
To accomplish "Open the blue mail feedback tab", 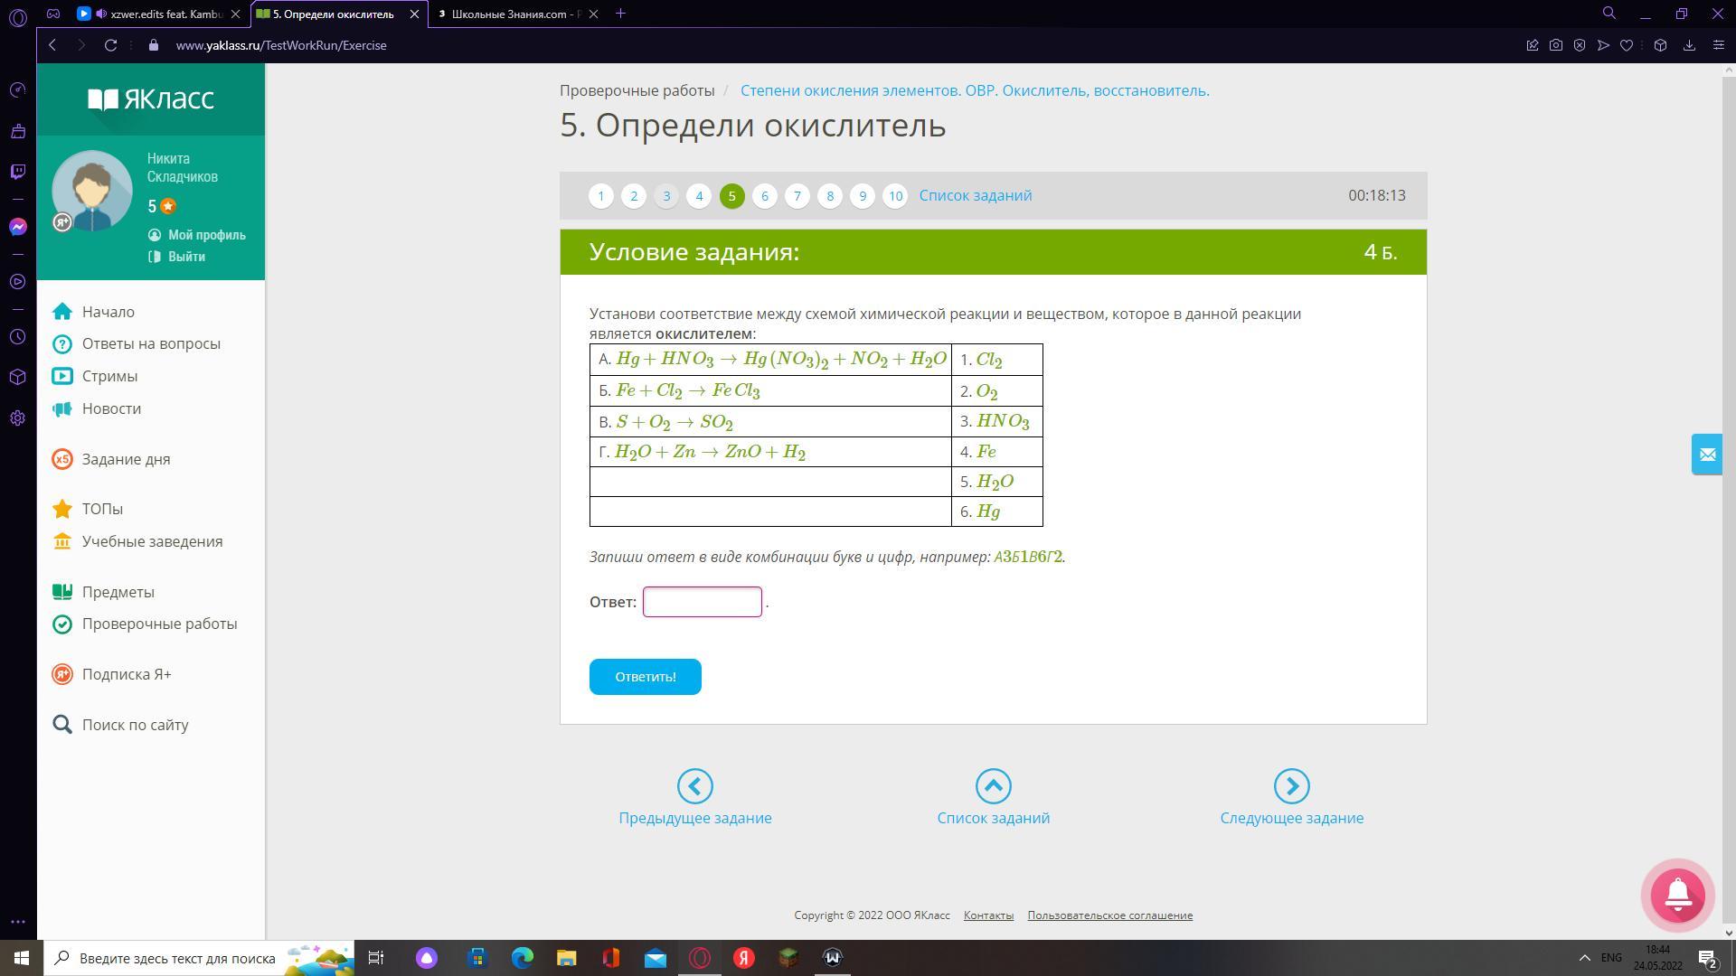I will click(x=1706, y=455).
